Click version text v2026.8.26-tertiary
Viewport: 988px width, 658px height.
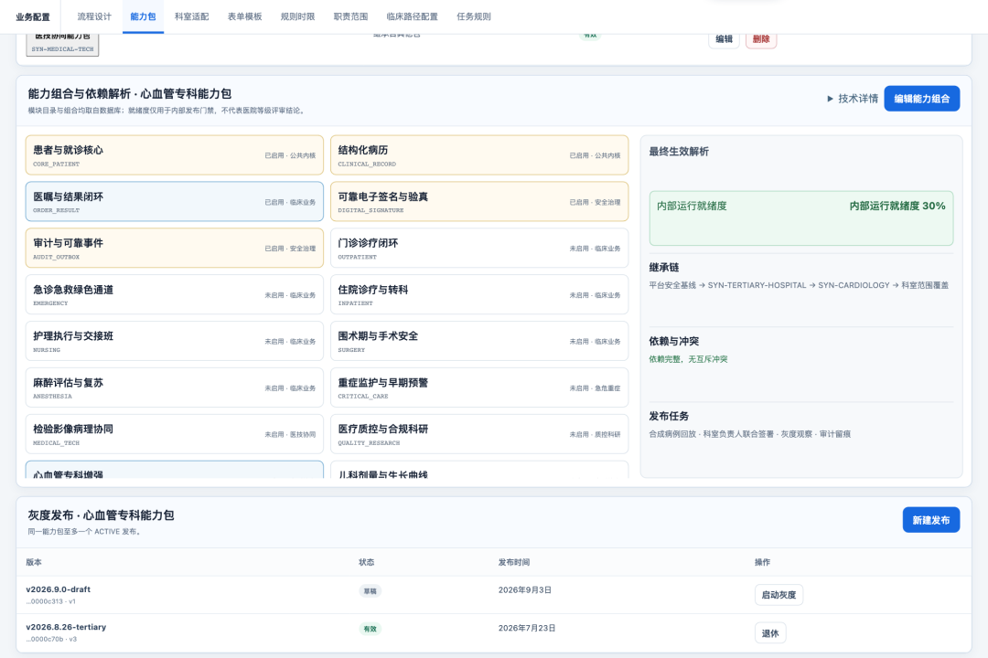point(66,627)
